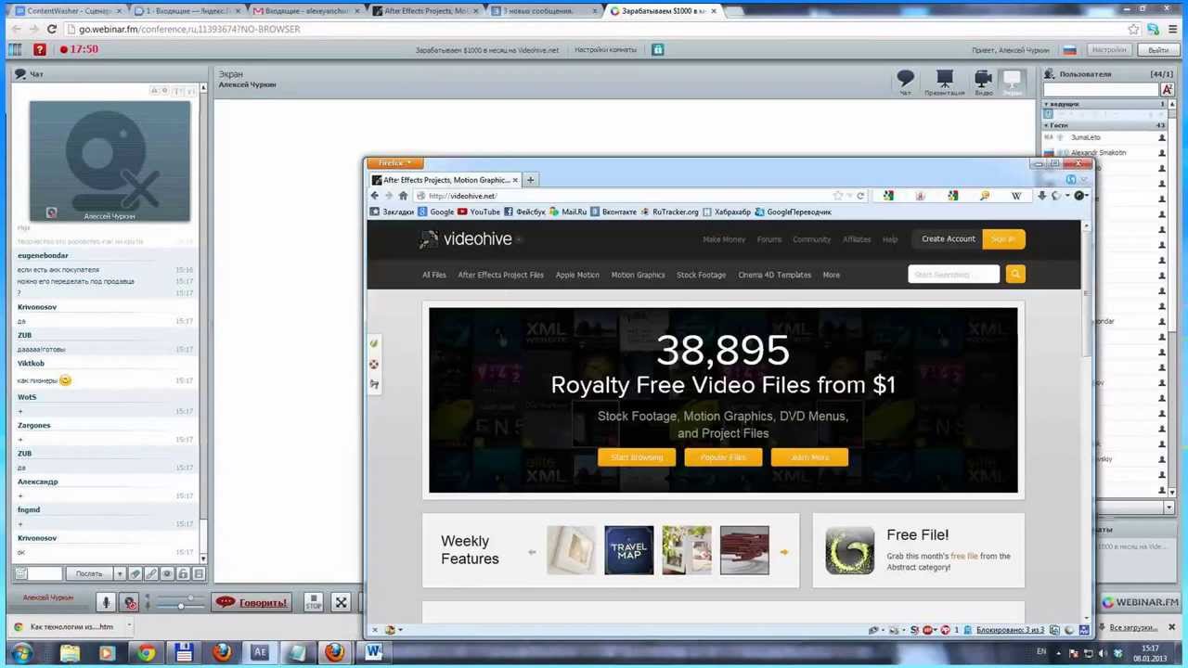Open the Chrome download item dropdown arrow

127,627
